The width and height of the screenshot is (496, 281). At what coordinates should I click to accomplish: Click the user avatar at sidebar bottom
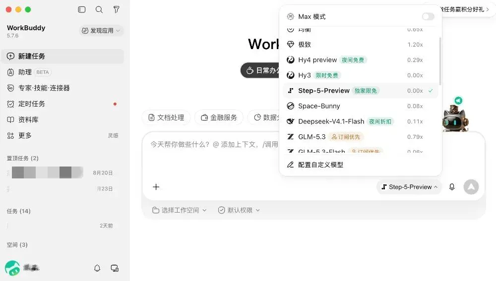(13, 268)
